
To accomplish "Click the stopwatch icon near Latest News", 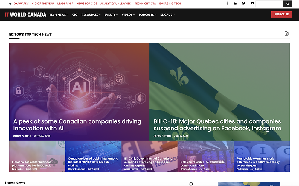I will [191, 184].
